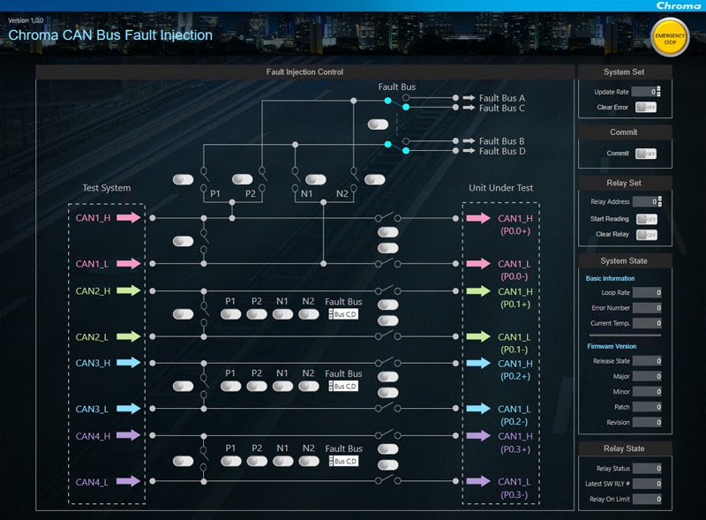The height and width of the screenshot is (520, 706).
Task: Toggle the N2 relay switch for CAN3
Action: tap(308, 387)
